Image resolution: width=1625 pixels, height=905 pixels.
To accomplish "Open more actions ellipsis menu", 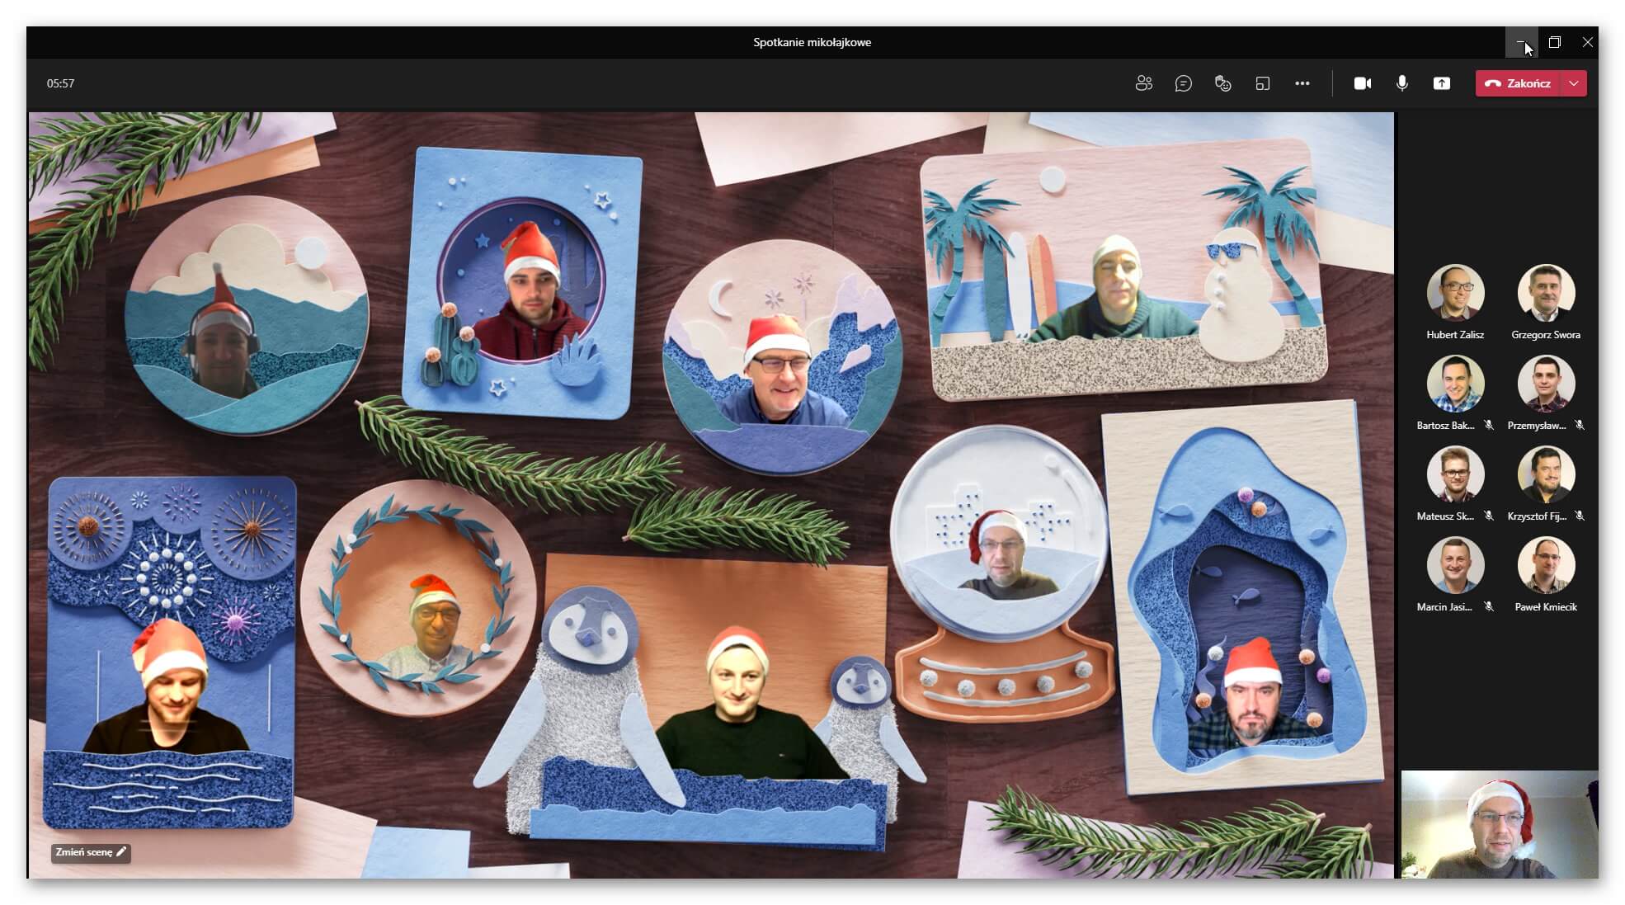I will (1302, 83).
